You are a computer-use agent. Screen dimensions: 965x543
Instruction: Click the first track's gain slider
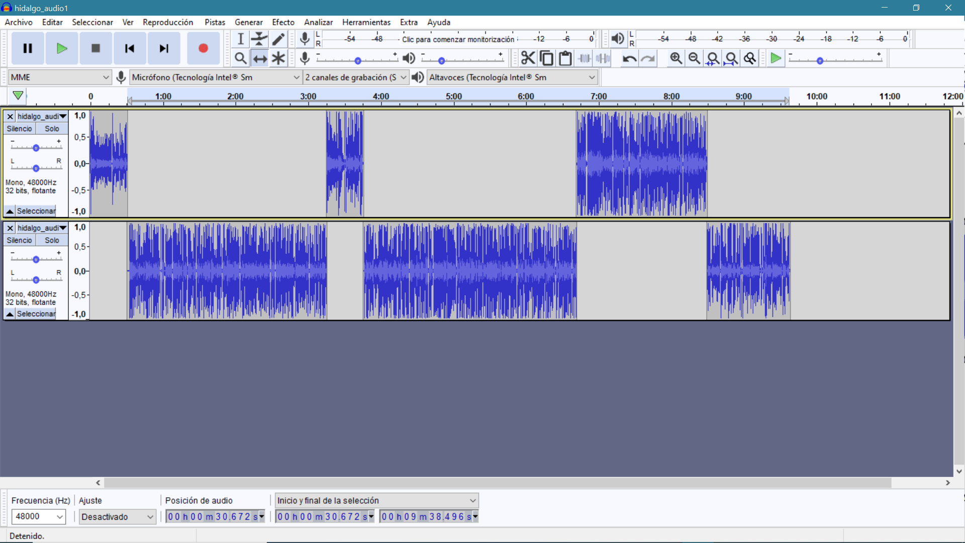pyautogui.click(x=36, y=148)
